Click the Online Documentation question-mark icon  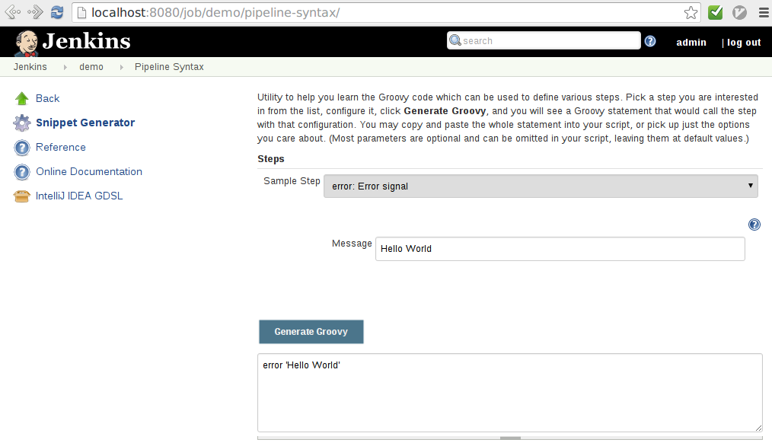[22, 171]
